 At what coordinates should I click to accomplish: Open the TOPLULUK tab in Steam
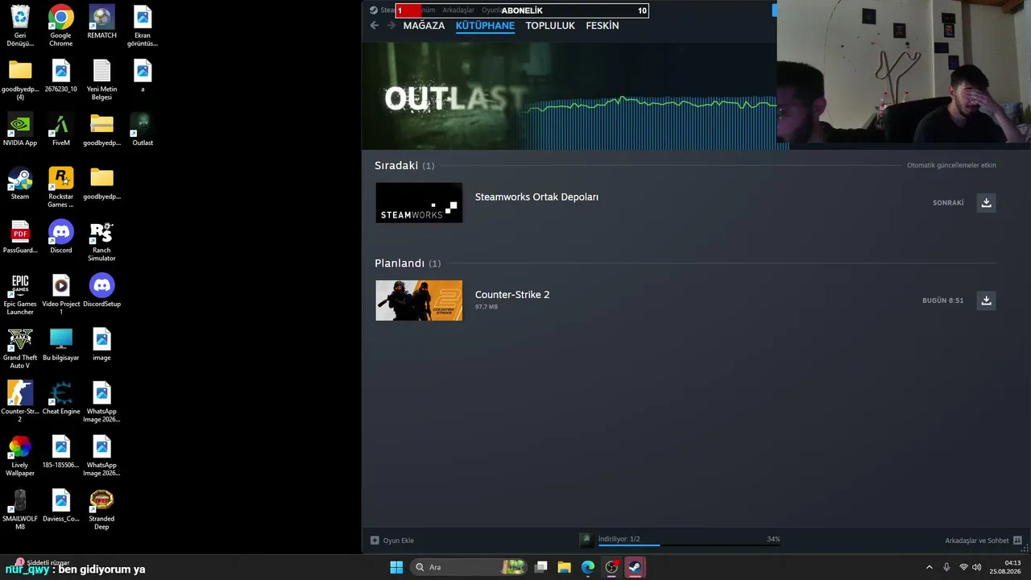pos(550,26)
